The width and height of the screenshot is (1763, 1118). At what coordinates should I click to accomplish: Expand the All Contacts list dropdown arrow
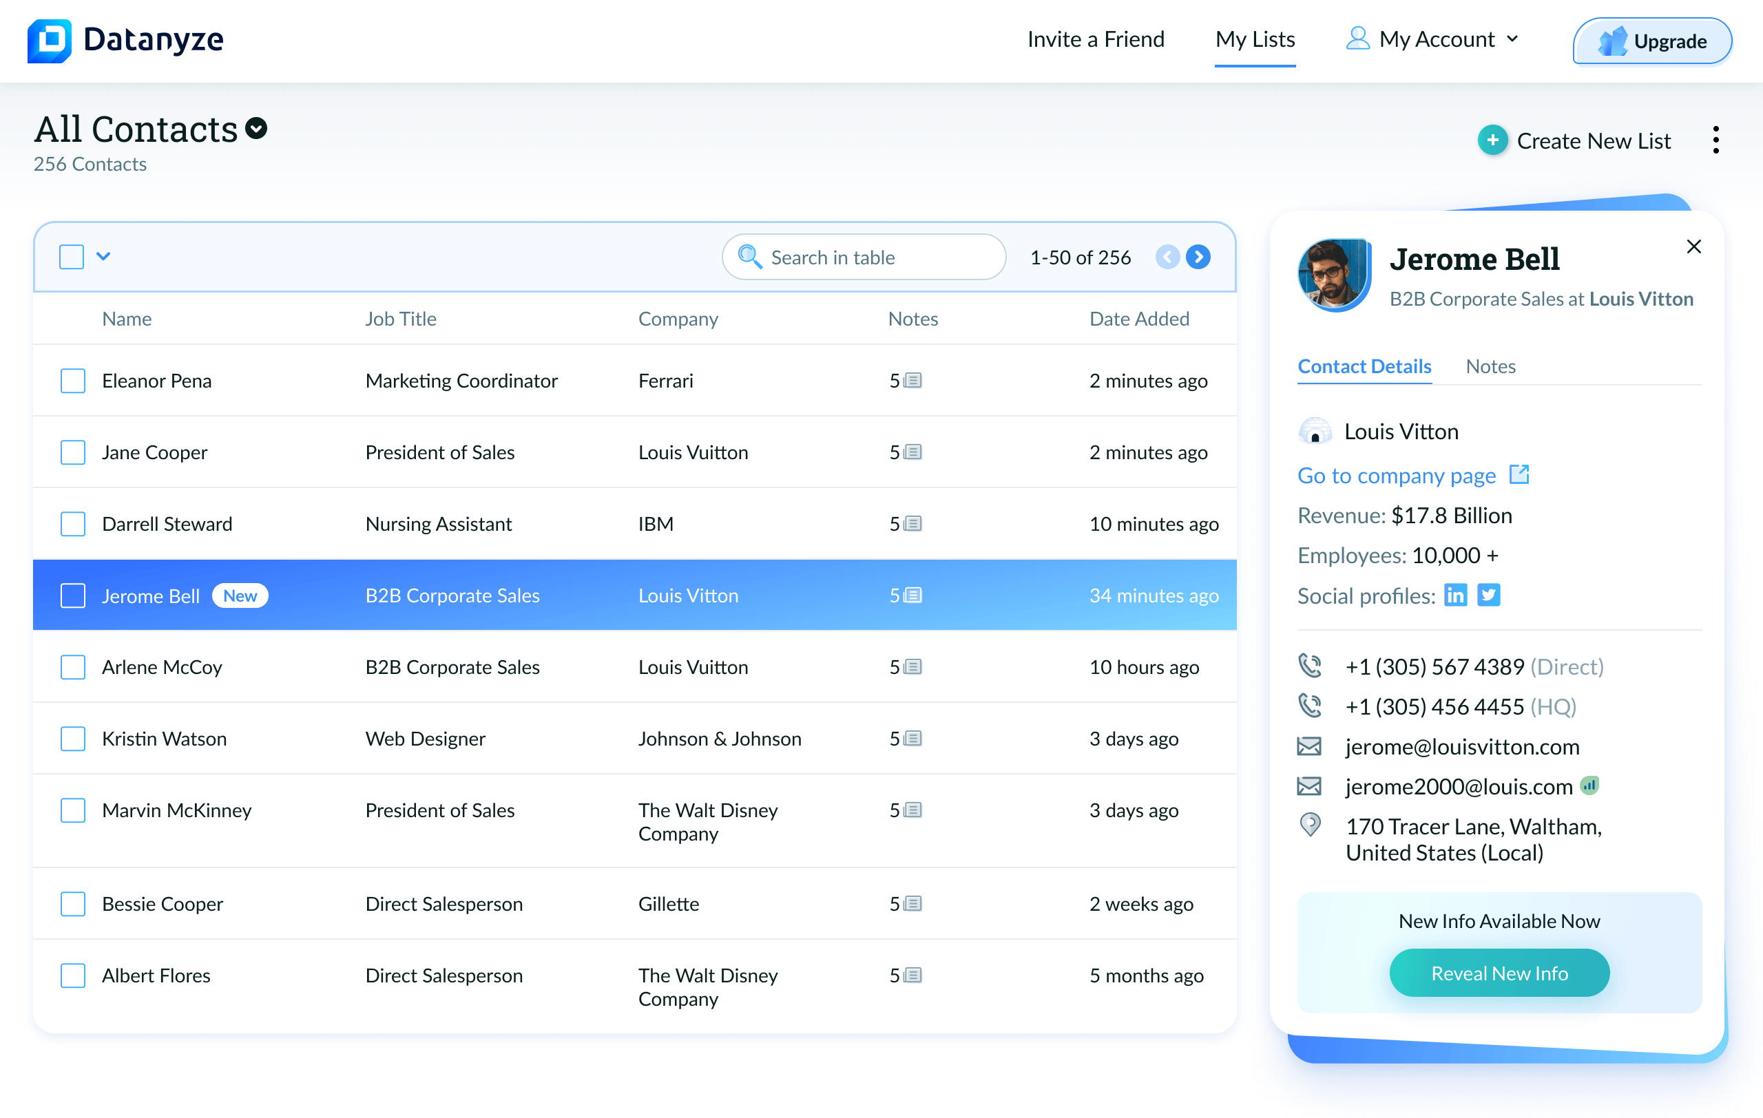[x=256, y=129]
